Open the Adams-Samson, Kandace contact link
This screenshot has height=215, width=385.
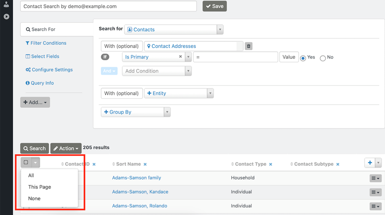click(x=140, y=192)
